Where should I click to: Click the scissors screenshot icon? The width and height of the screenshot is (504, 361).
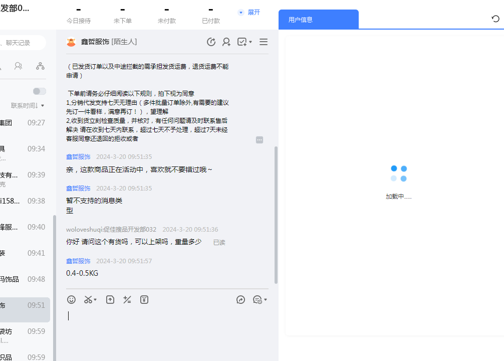[x=89, y=300]
